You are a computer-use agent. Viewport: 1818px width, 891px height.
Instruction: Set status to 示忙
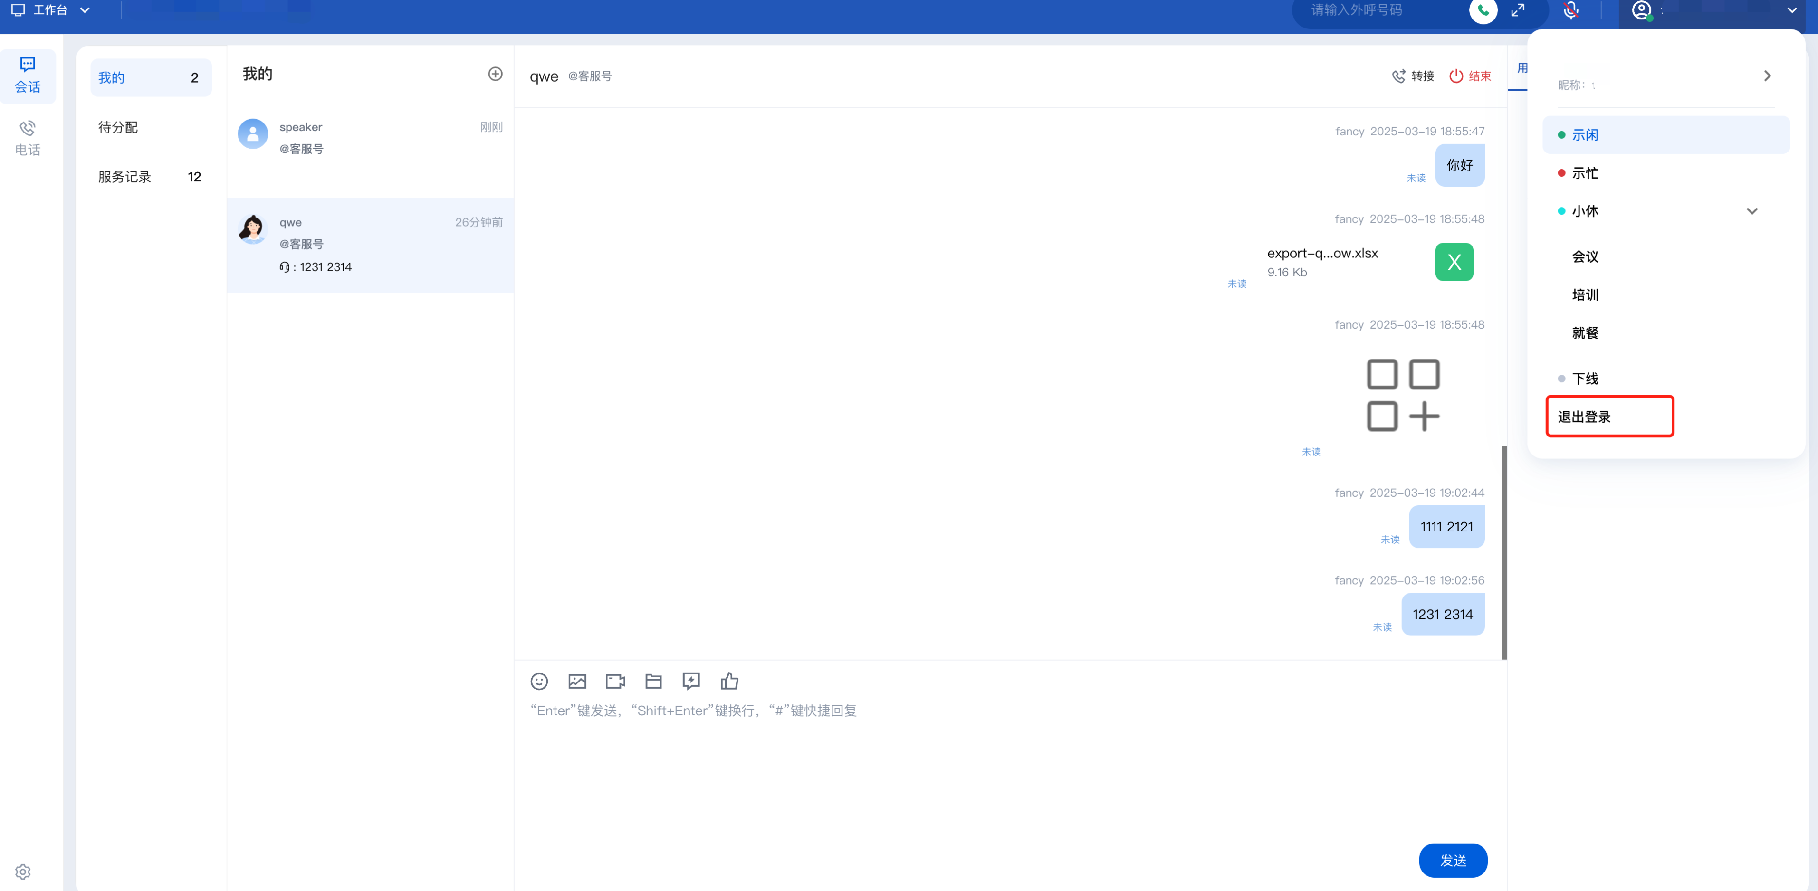tap(1585, 173)
